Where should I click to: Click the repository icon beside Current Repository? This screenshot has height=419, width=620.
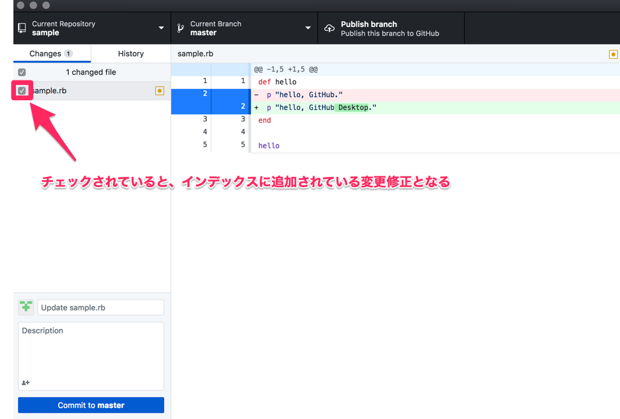(22, 28)
